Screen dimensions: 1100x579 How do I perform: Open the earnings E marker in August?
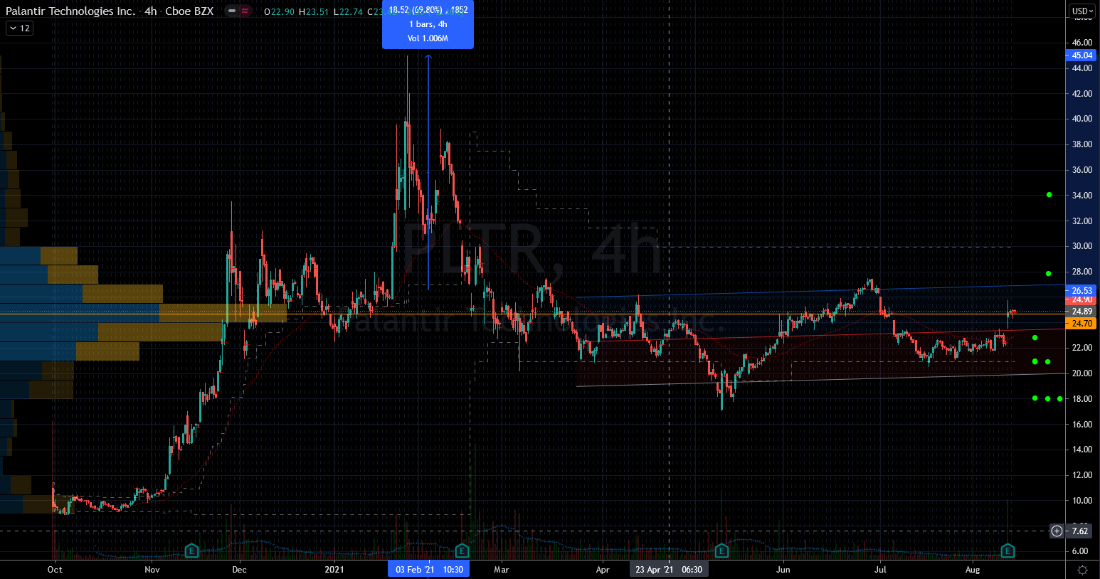tap(1008, 551)
